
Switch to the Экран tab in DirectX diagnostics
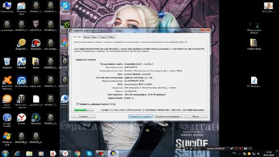pyautogui.click(x=87, y=37)
